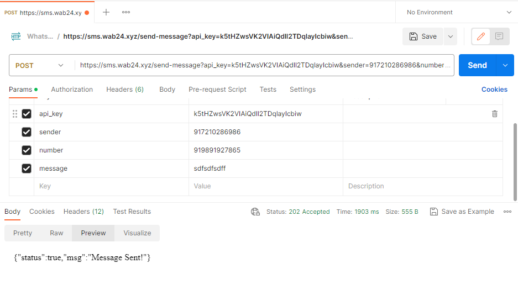
Task: Click the blue Send button
Action: (477, 65)
